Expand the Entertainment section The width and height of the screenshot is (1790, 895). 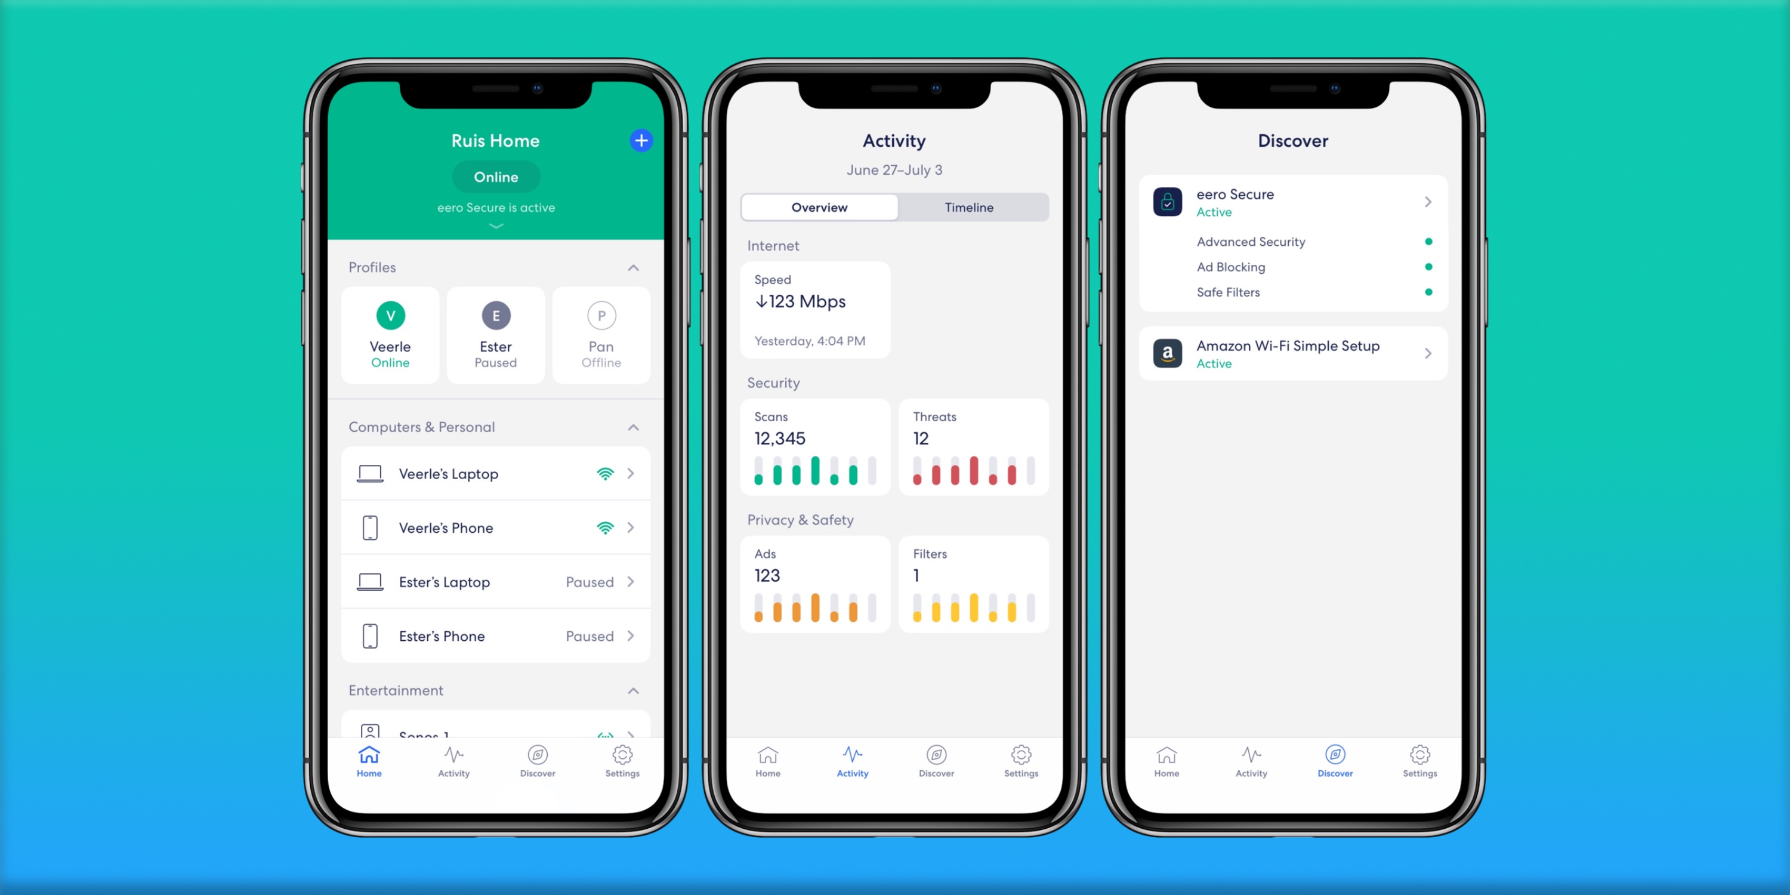pyautogui.click(x=631, y=691)
